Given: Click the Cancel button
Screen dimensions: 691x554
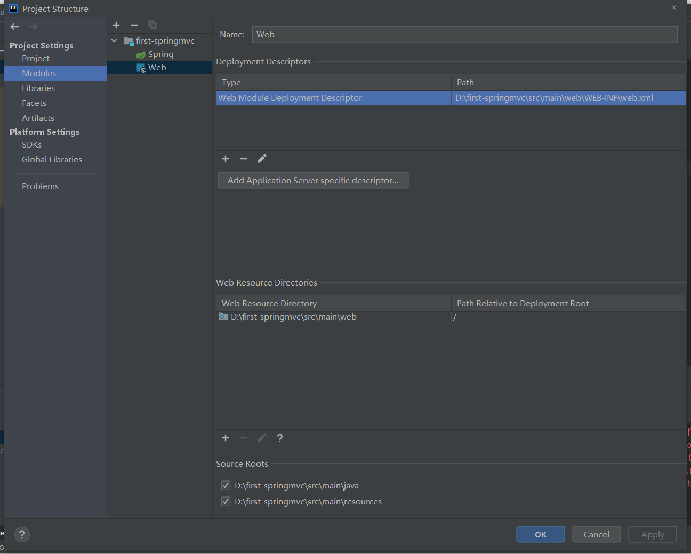Looking at the screenshot, I should (597, 534).
